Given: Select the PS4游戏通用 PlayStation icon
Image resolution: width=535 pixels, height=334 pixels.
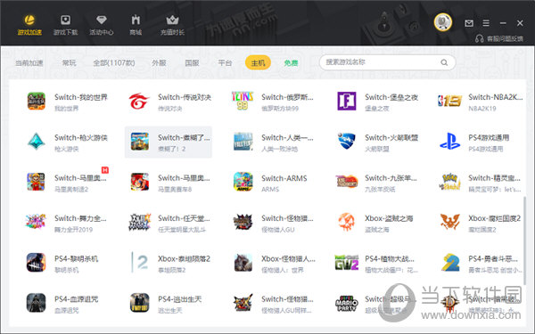Looking at the screenshot, I should pos(450,142).
